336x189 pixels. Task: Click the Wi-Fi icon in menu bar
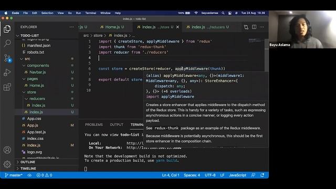tap(196, 13)
